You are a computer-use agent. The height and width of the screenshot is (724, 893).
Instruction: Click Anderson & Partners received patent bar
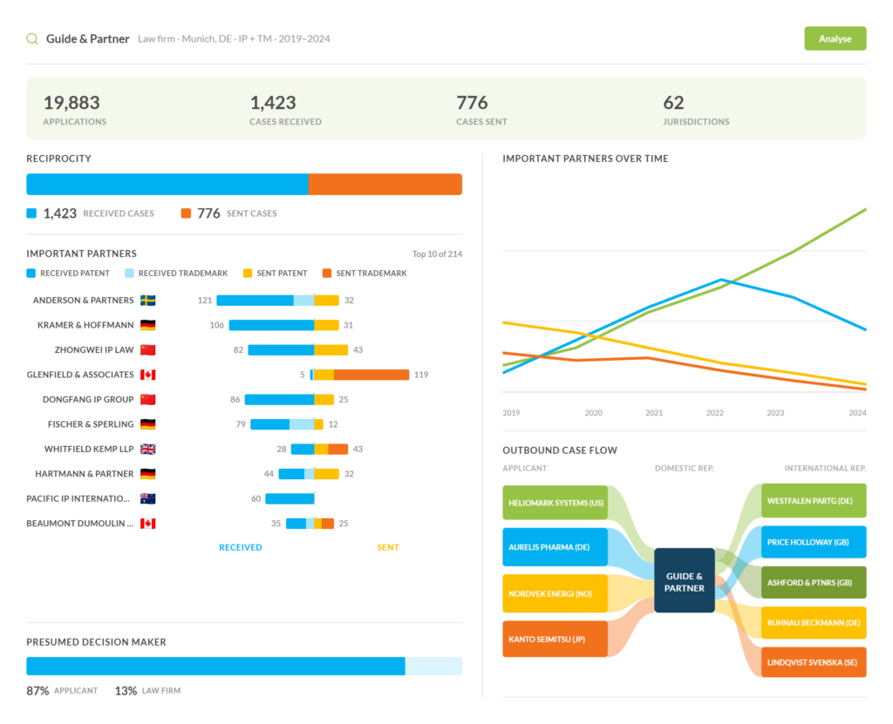coord(256,300)
